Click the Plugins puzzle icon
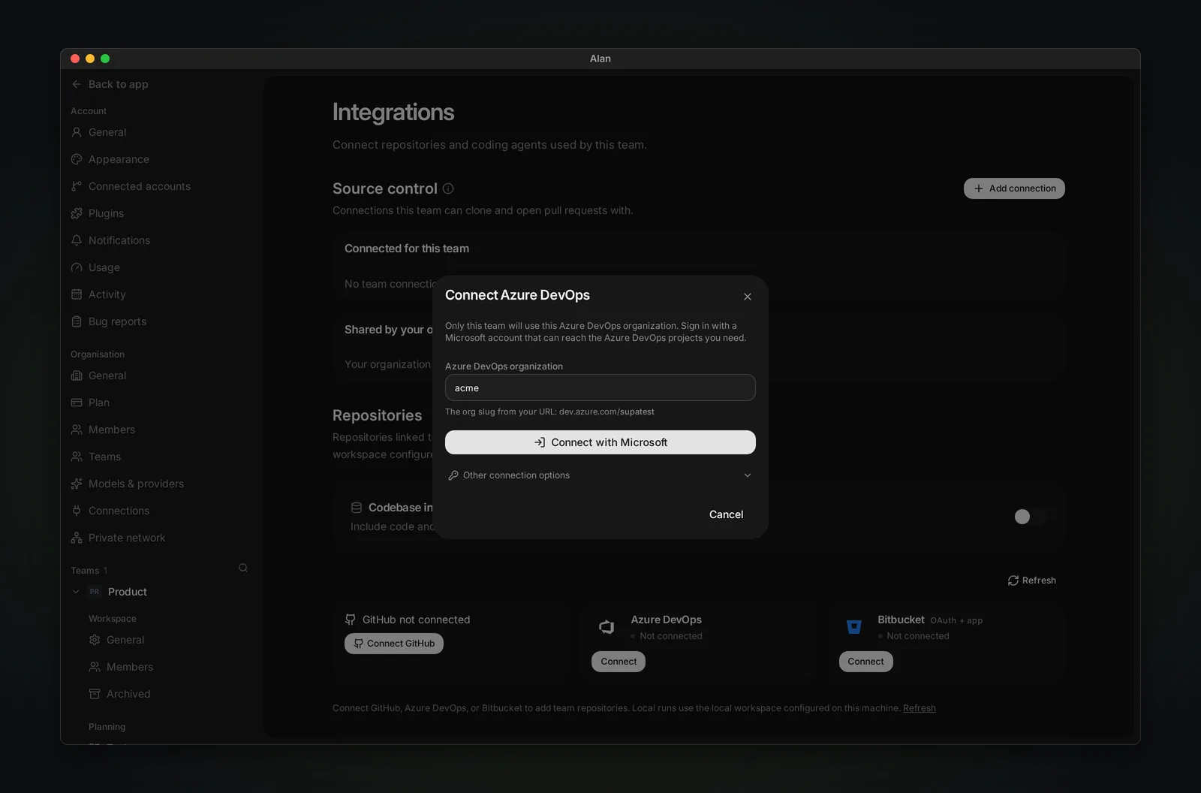The width and height of the screenshot is (1201, 793). [77, 213]
